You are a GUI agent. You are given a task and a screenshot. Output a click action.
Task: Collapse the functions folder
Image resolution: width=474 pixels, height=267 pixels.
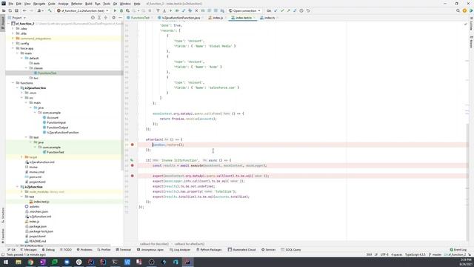click(13, 83)
